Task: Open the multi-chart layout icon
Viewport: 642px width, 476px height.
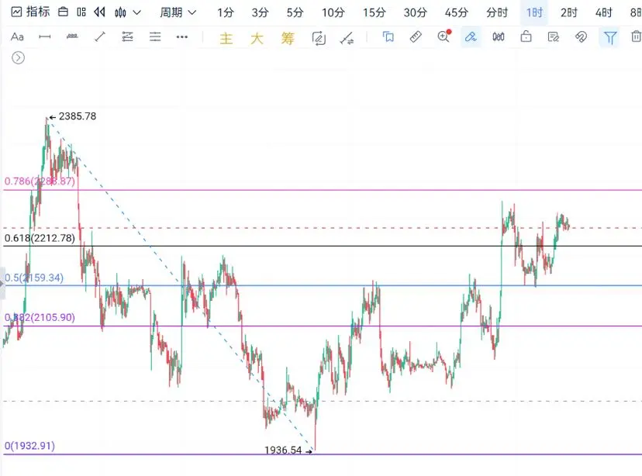Action: tap(81, 12)
